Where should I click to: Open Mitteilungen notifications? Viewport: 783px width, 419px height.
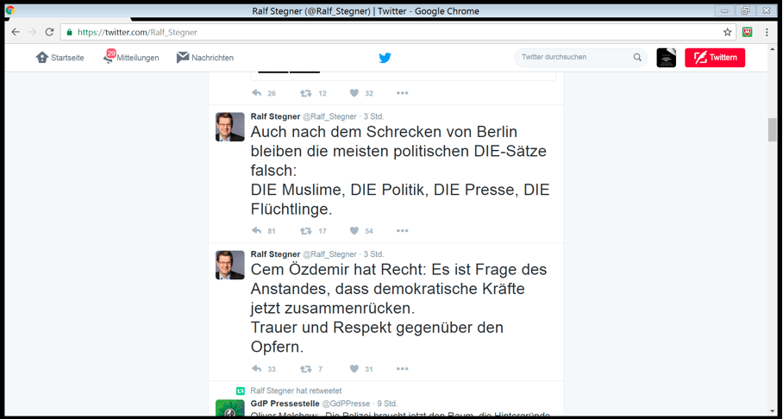click(131, 58)
